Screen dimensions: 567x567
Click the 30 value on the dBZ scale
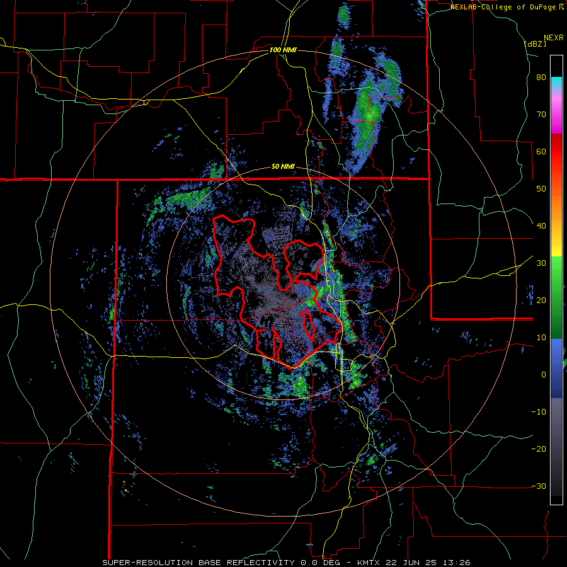pos(541,263)
